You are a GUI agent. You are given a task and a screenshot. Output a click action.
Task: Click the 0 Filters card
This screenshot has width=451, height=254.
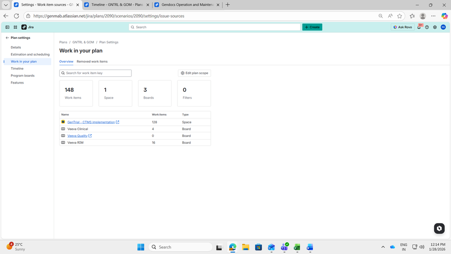[x=194, y=93]
